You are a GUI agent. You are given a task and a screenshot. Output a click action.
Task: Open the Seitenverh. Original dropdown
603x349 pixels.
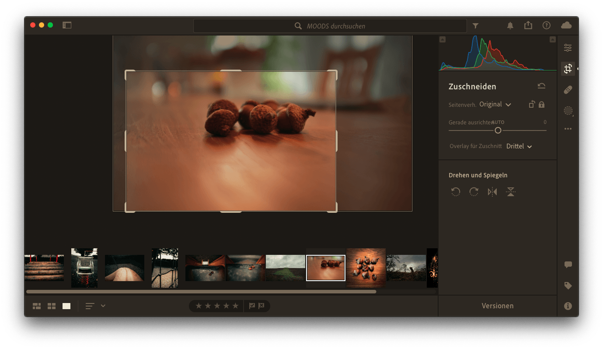(x=495, y=105)
